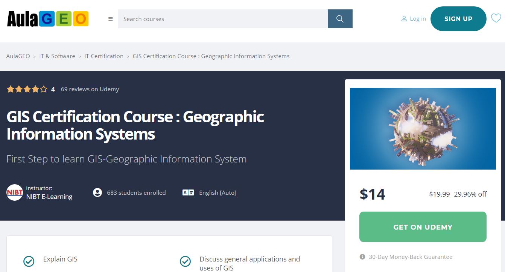The image size is (505, 272).
Task: Click the 29.96% off discount text
Action: (470, 194)
